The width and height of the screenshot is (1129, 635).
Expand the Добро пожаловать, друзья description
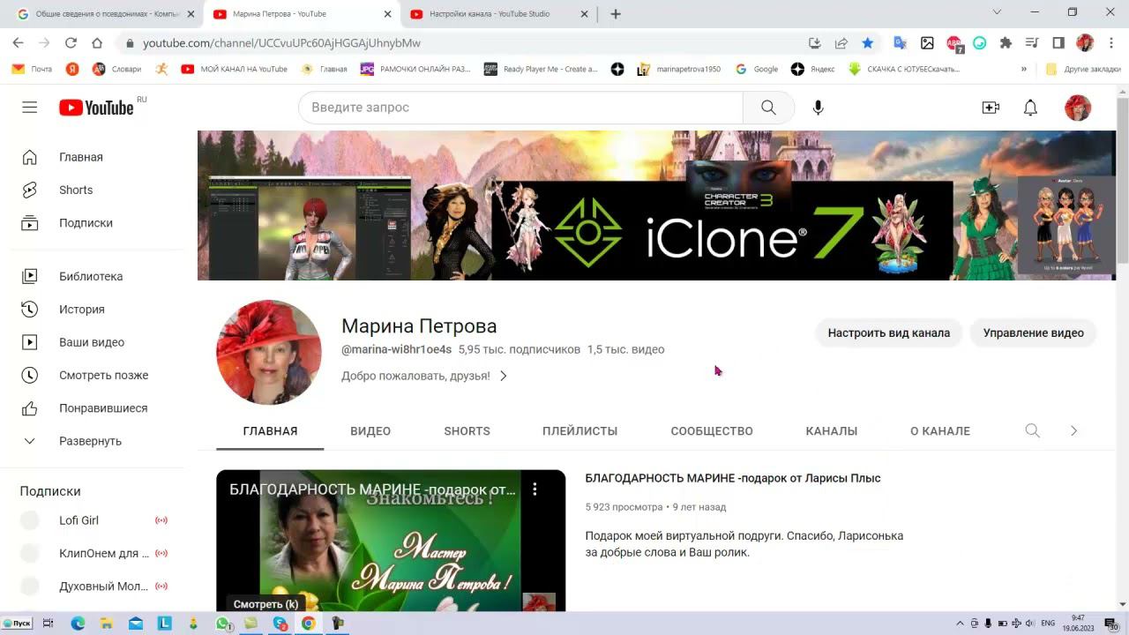[424, 376]
